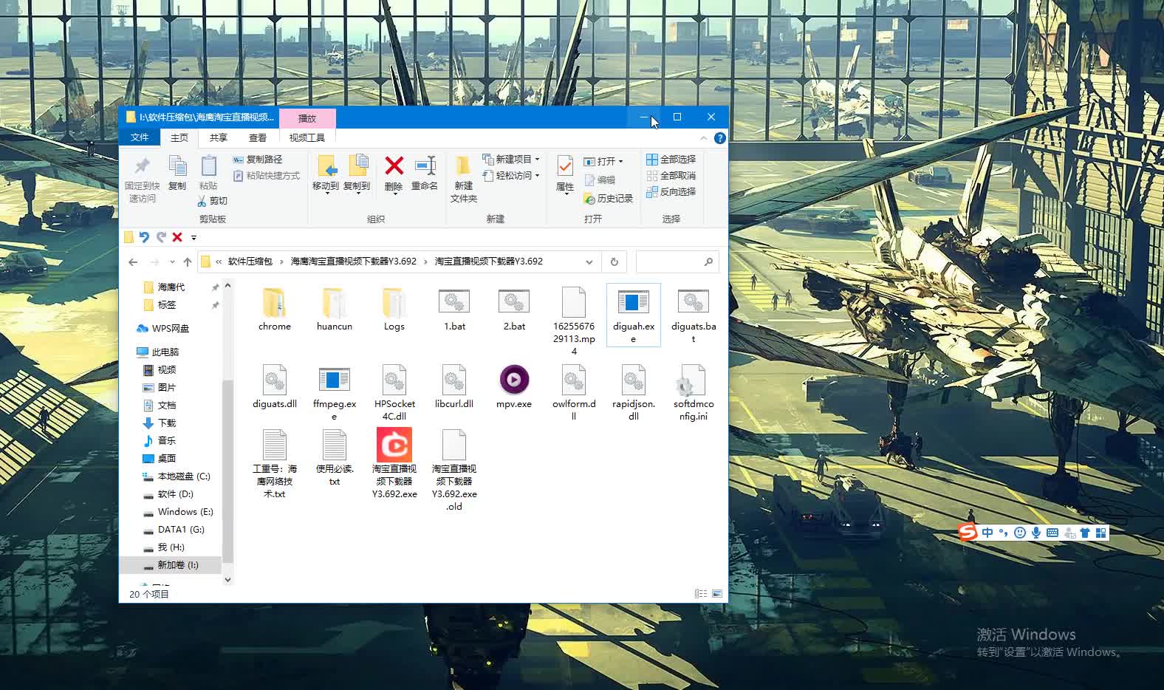Viewport: 1164px width, 690px height.
Task: Select the 1.bat file
Action: [x=454, y=309]
